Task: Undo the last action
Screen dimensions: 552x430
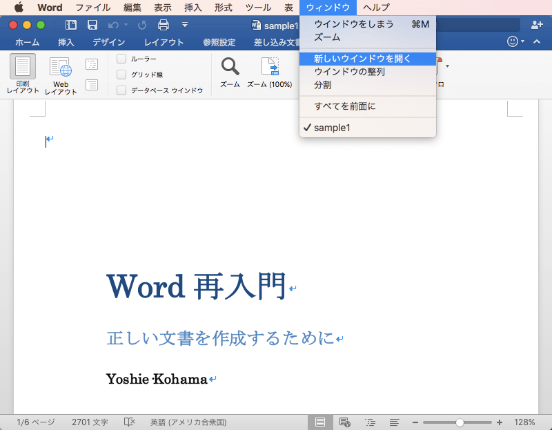Action: pos(113,25)
